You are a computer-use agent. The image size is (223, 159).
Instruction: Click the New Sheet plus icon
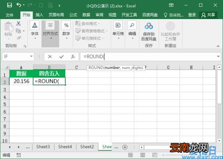tap(125, 147)
